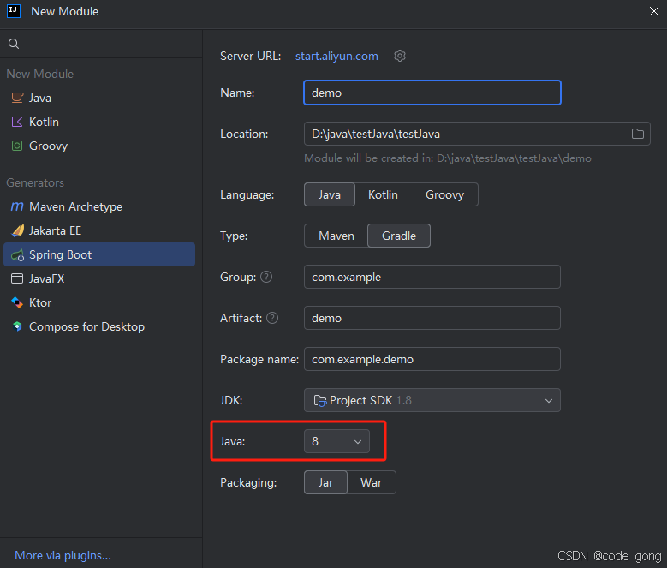Click the Compose for Desktop icon
The image size is (667, 568).
tap(17, 326)
